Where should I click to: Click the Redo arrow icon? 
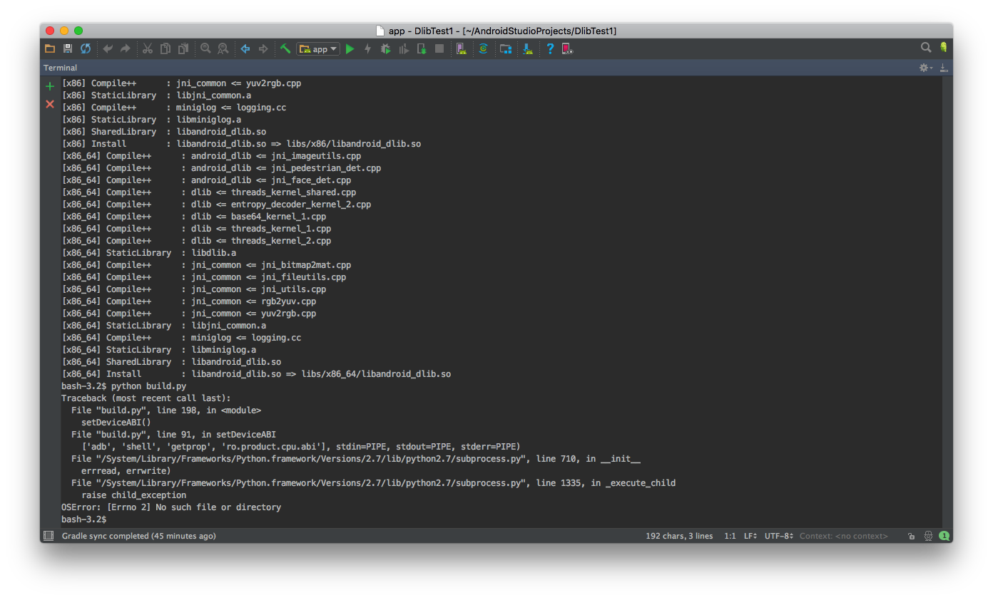pyautogui.click(x=126, y=48)
